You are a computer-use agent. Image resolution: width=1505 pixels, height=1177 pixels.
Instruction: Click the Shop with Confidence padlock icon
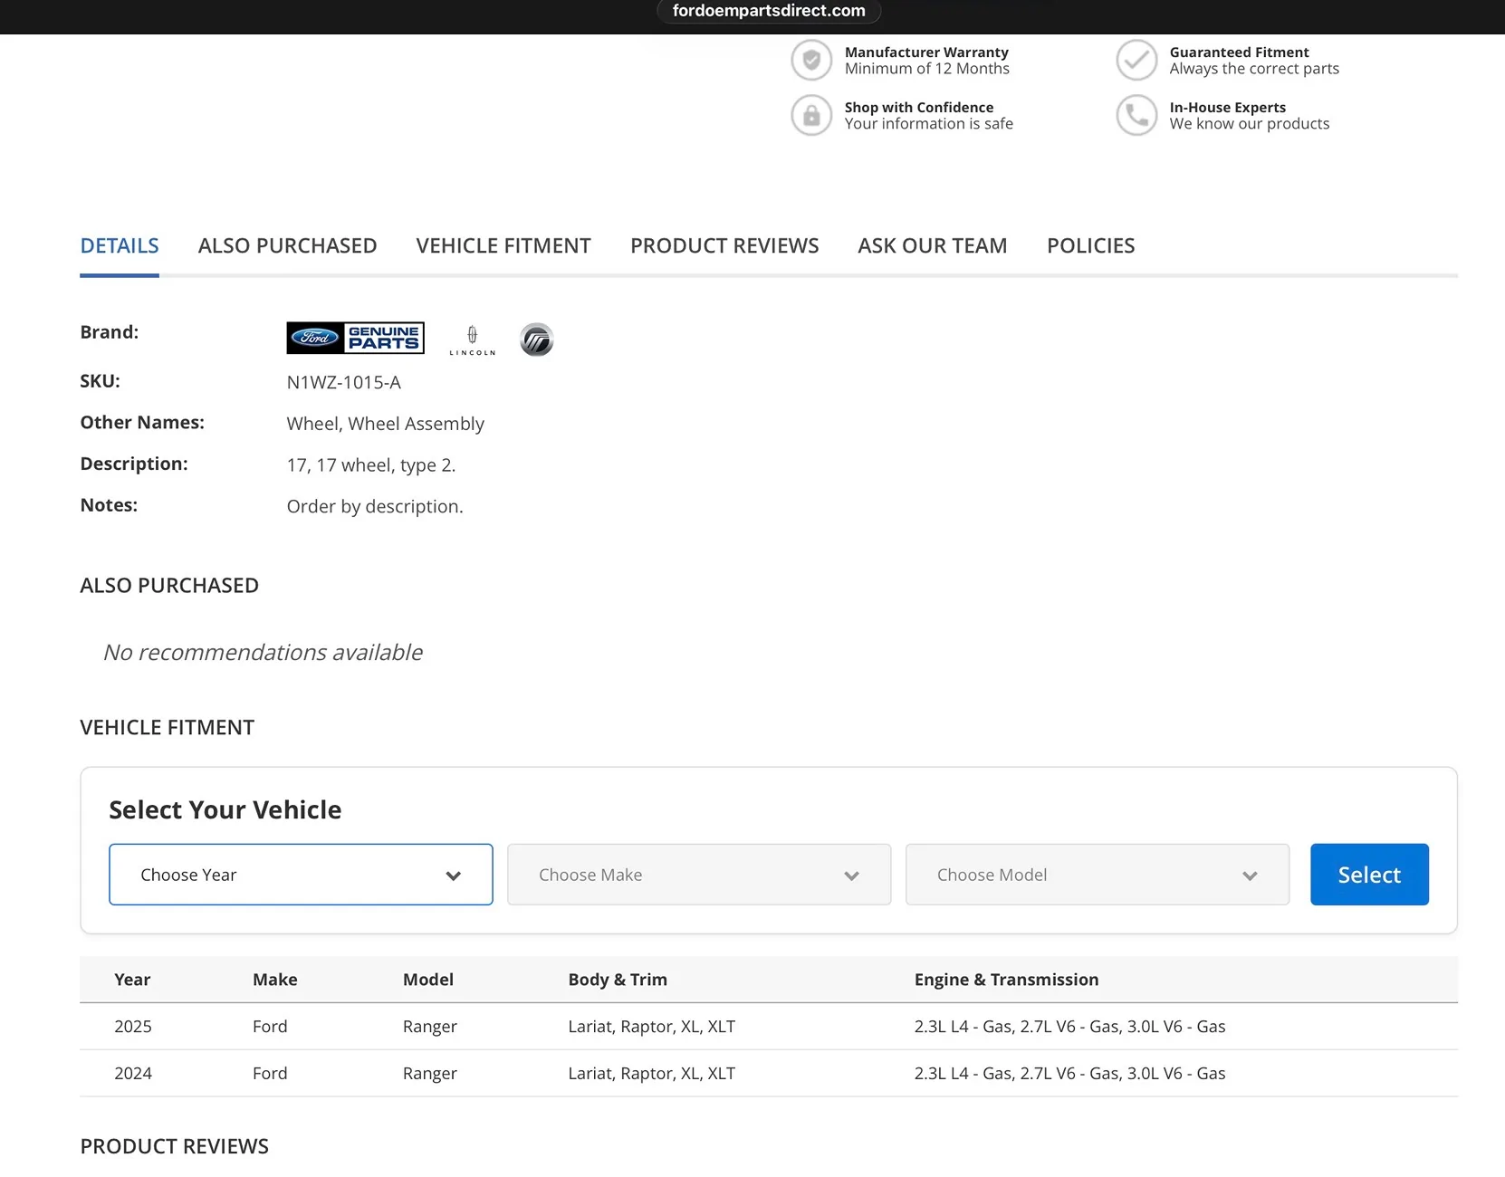click(811, 115)
